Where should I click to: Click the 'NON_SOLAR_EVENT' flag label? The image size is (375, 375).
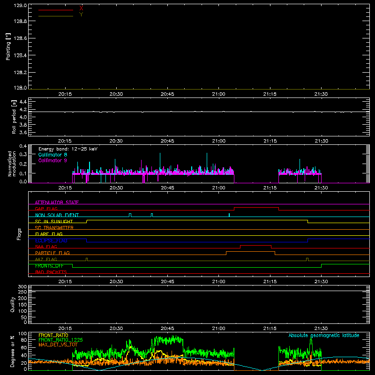click(57, 215)
